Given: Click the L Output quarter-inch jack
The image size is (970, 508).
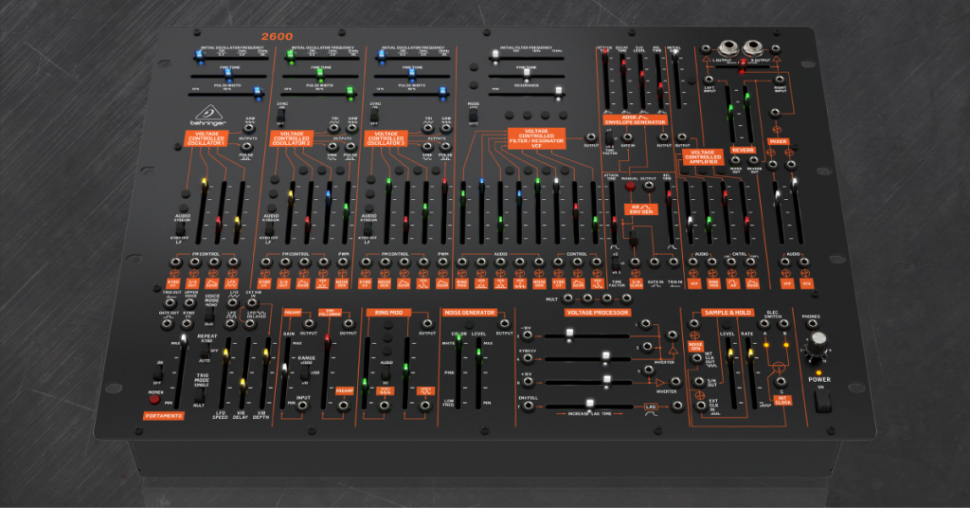Looking at the screenshot, I should [x=728, y=48].
